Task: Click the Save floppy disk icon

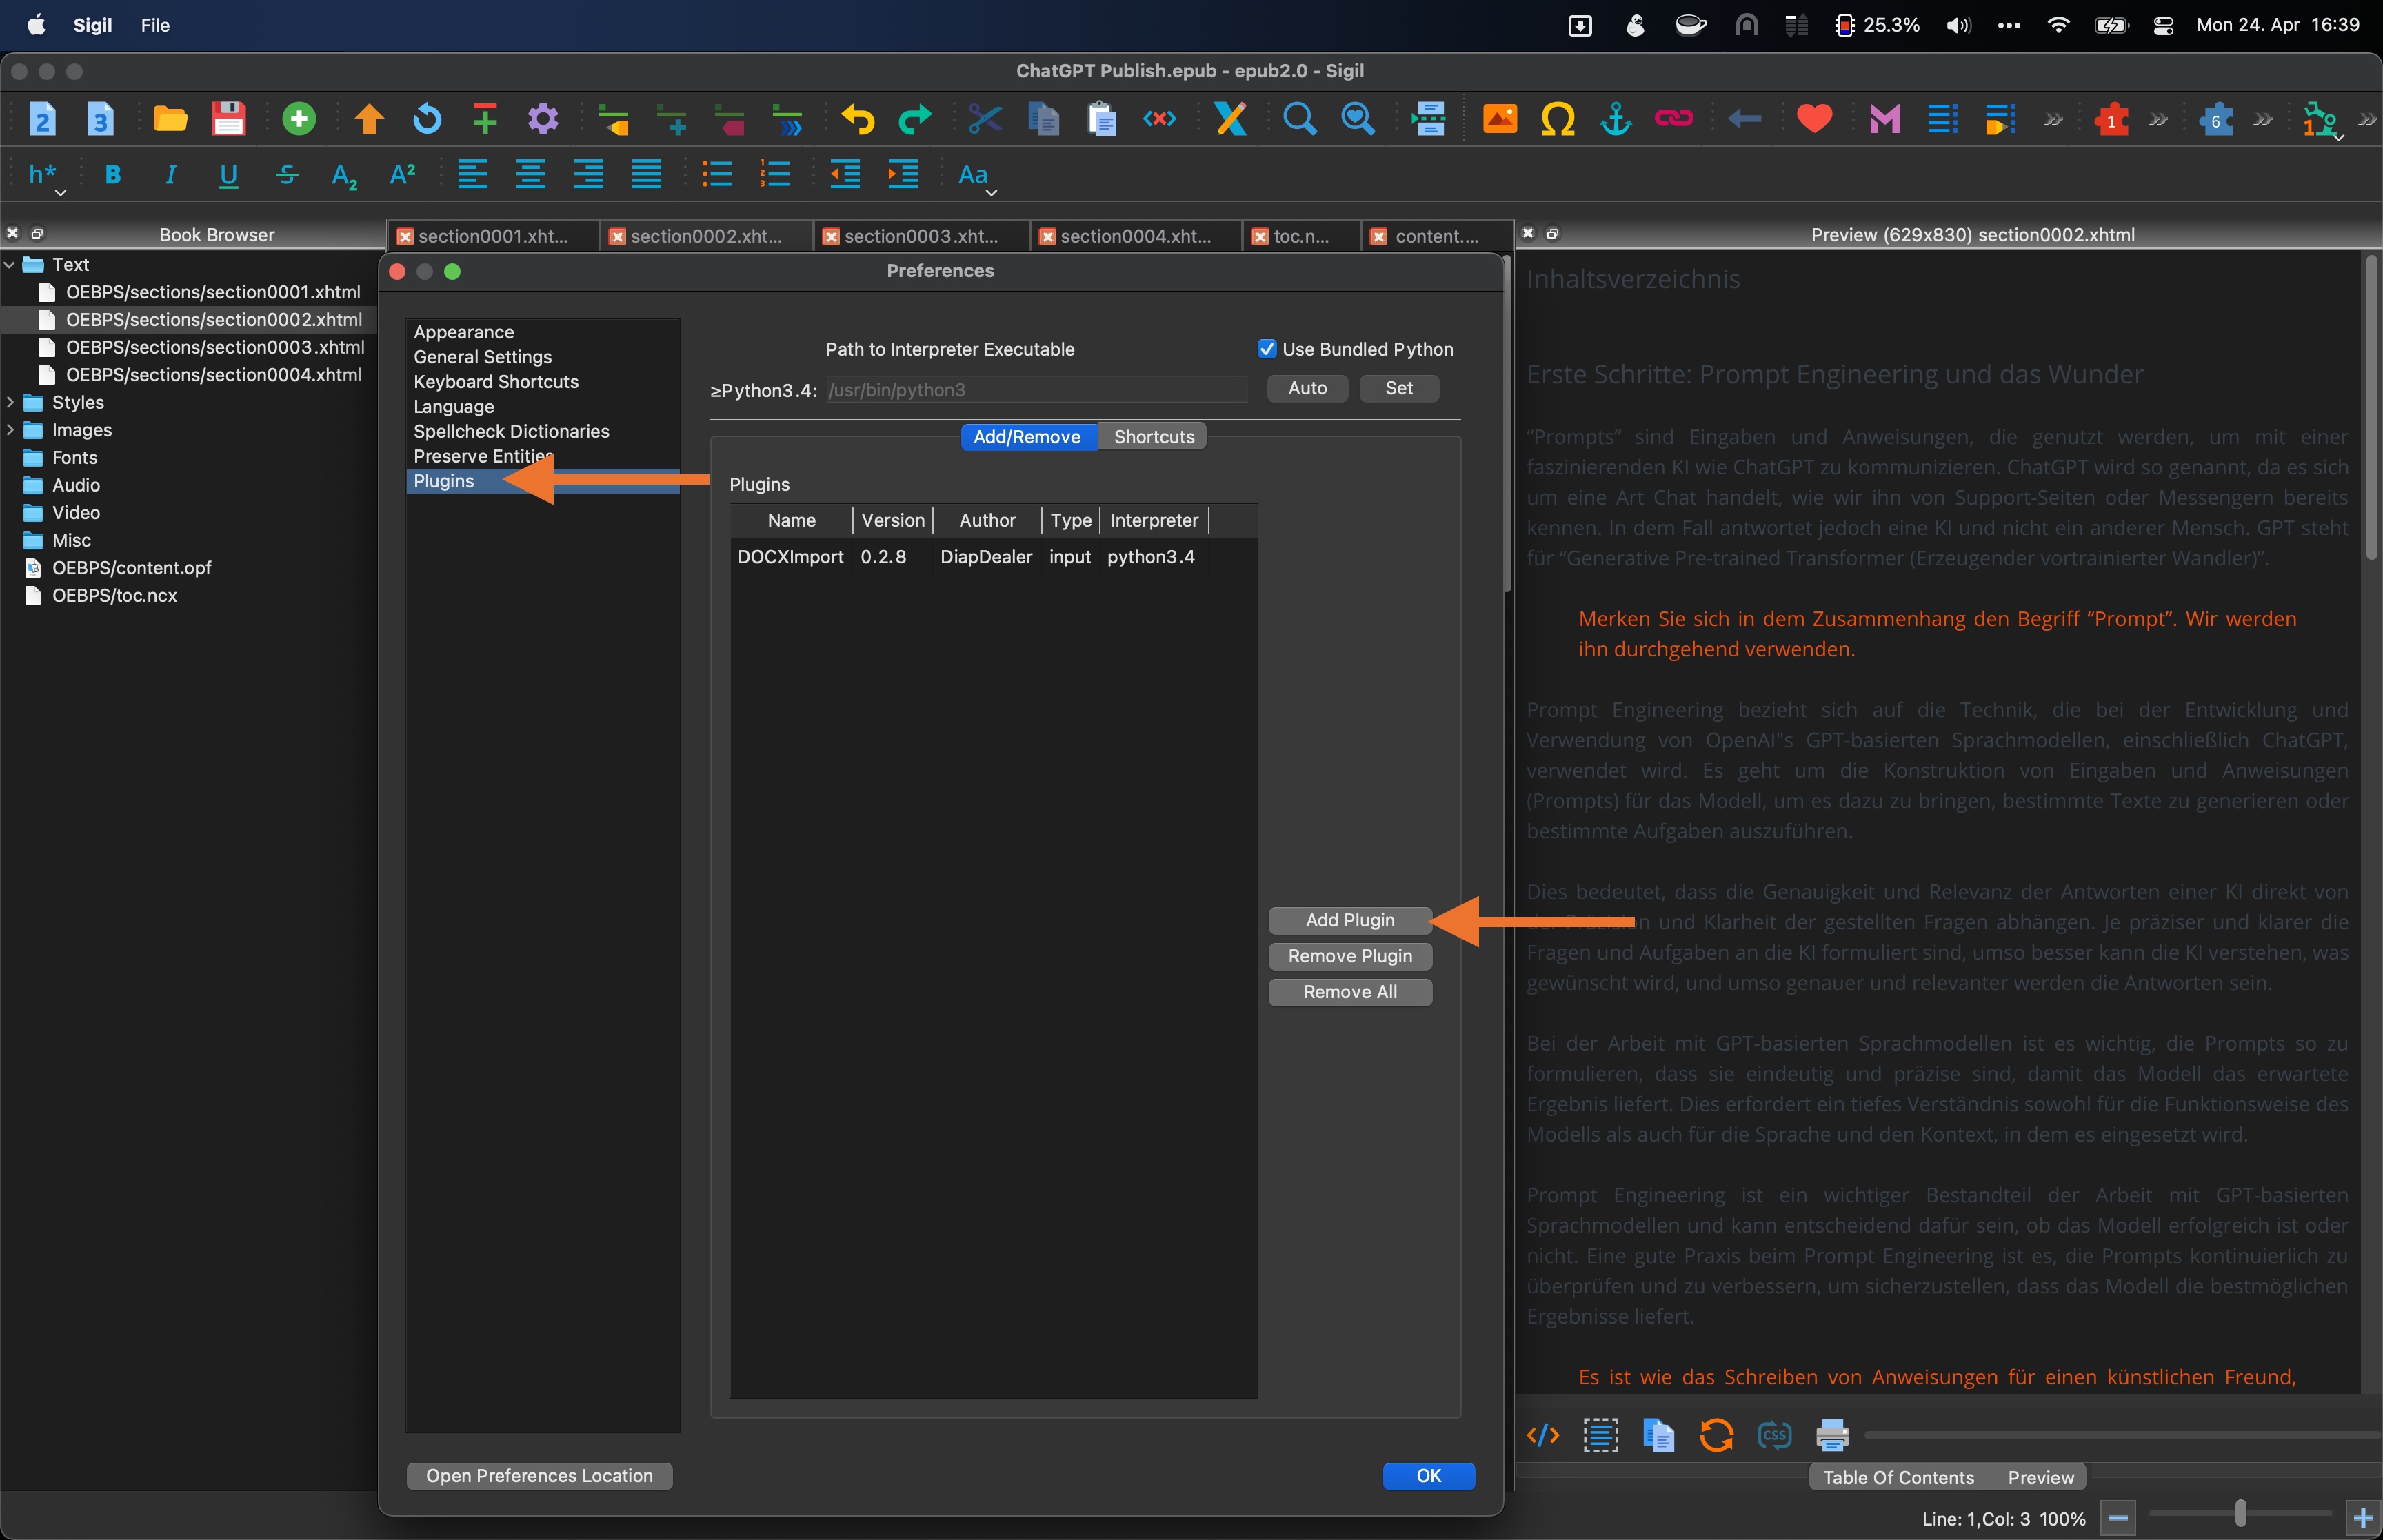Action: pyautogui.click(x=228, y=119)
